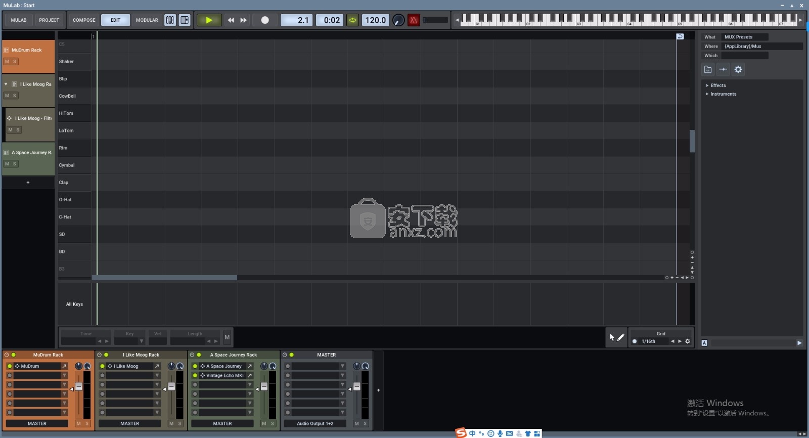The width and height of the screenshot is (809, 438).
Task: Click the A button below the browser
Action: coord(704,343)
